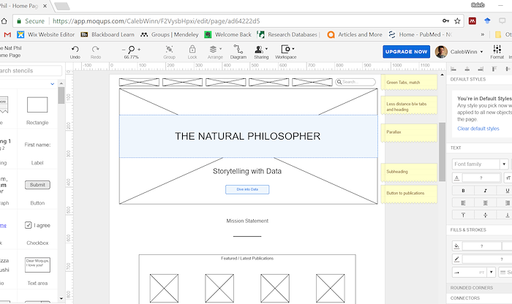Bookmark page with the star icon
Viewport: 512px width, 304px height.
[457, 21]
